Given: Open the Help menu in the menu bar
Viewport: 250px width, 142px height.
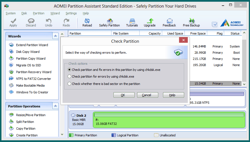Looking at the screenshot, I should point(86,13).
